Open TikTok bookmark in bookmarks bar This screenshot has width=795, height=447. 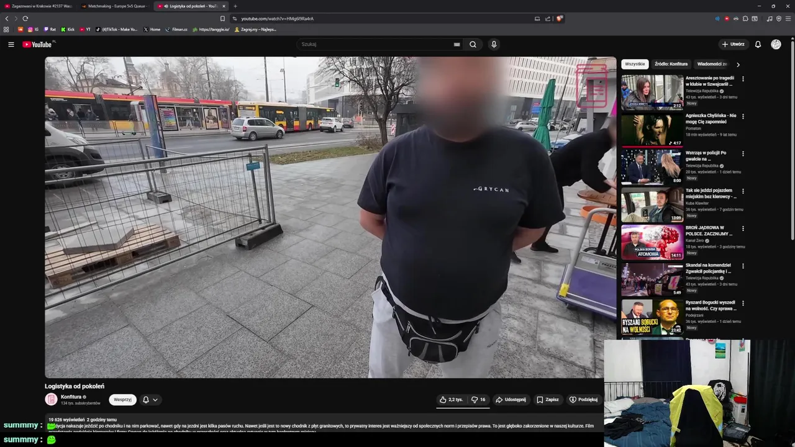coord(117,29)
